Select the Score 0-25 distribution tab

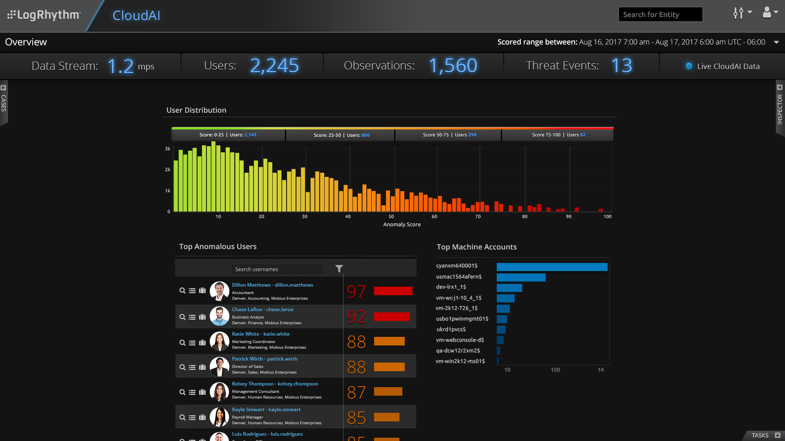tap(228, 135)
